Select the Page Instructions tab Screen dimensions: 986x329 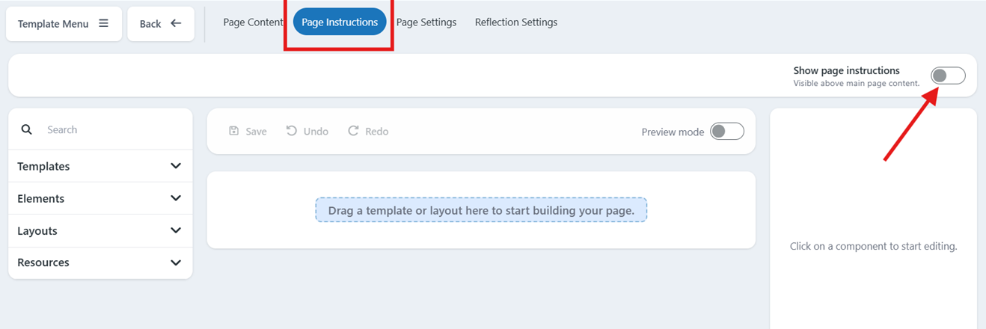[x=340, y=22]
